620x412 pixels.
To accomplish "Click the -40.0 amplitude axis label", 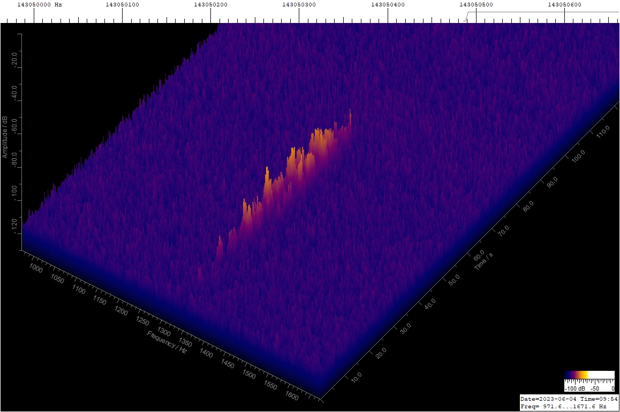I will [x=14, y=94].
